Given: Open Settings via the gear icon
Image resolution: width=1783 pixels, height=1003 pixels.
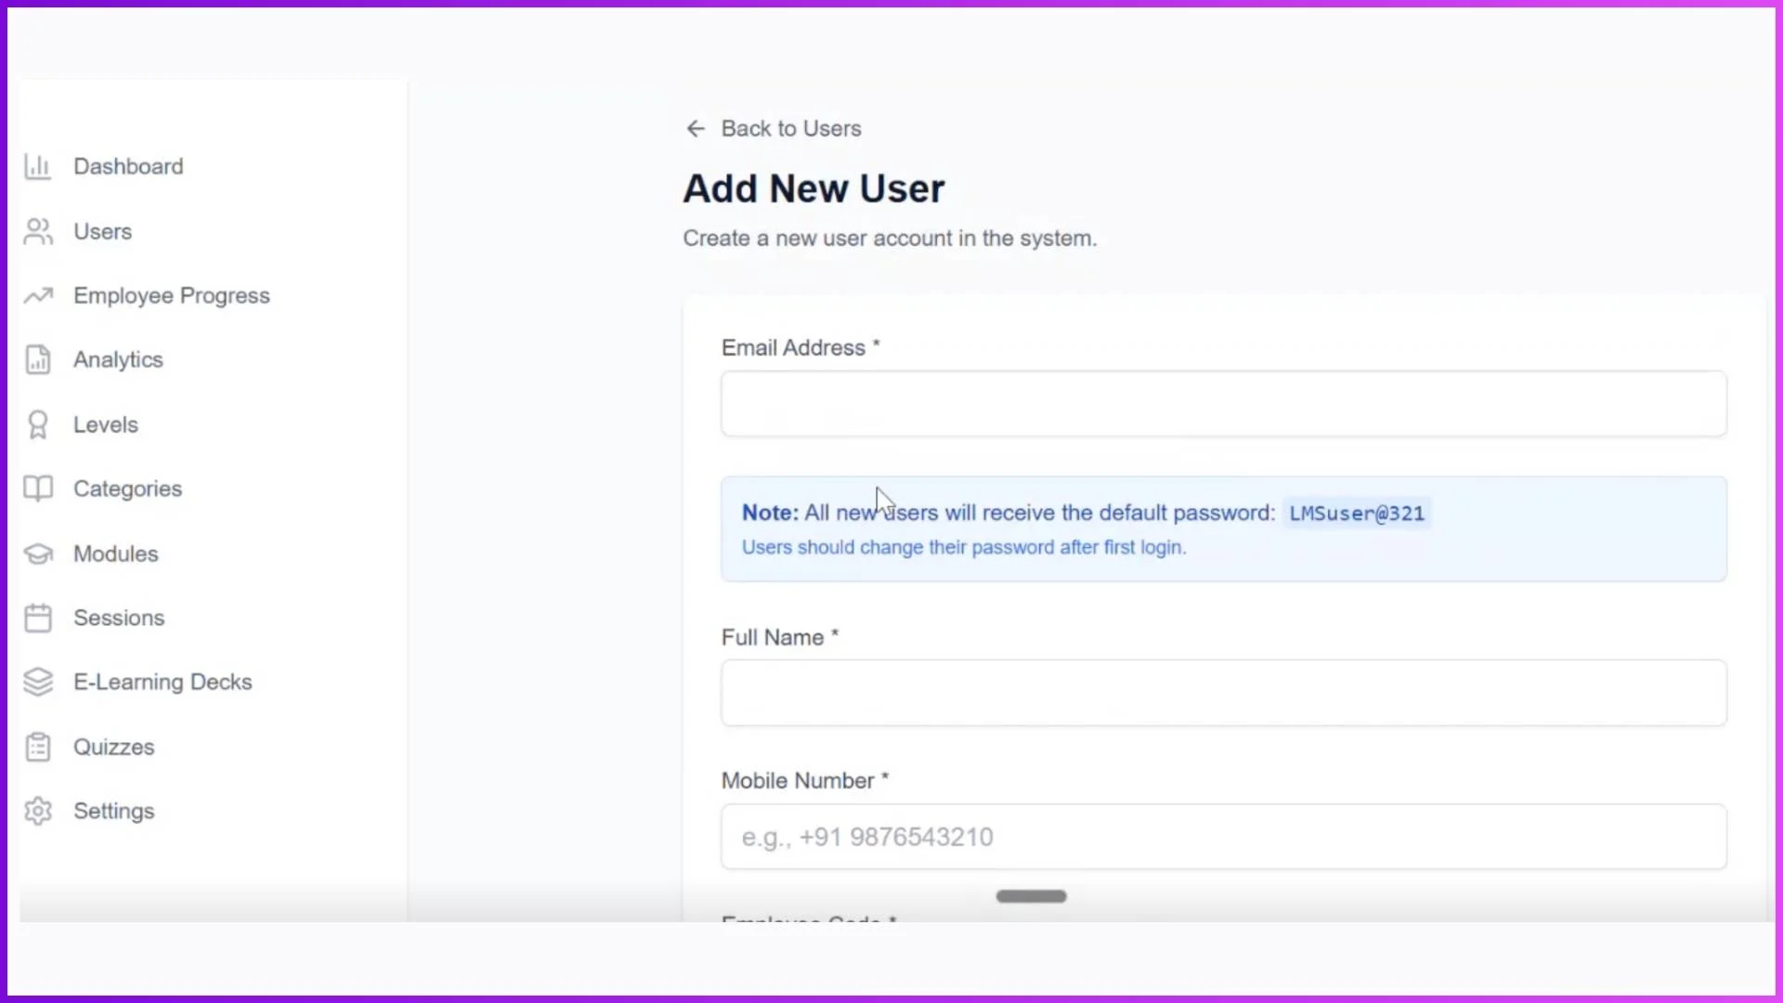Looking at the screenshot, I should coord(37,811).
